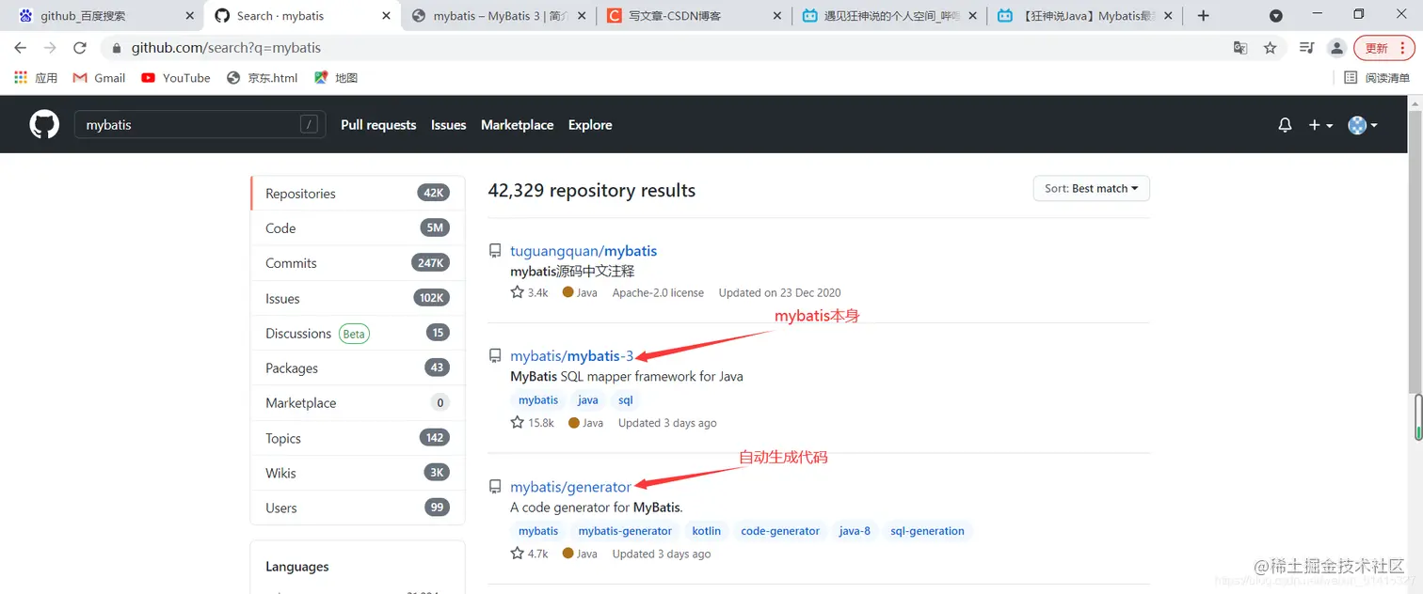
Task: Open tuguangquan/mybatis repository link
Action: (x=584, y=251)
